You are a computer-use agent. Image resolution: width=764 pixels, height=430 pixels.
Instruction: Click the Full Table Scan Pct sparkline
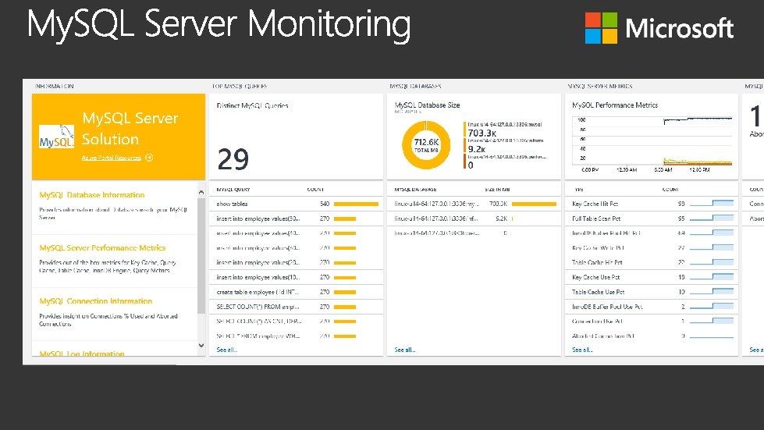[x=712, y=219]
